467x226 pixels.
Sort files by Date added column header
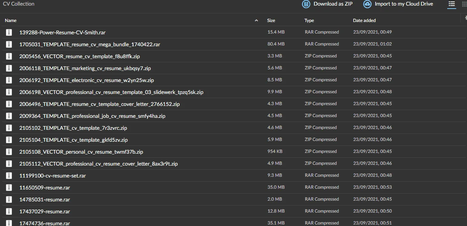(364, 21)
